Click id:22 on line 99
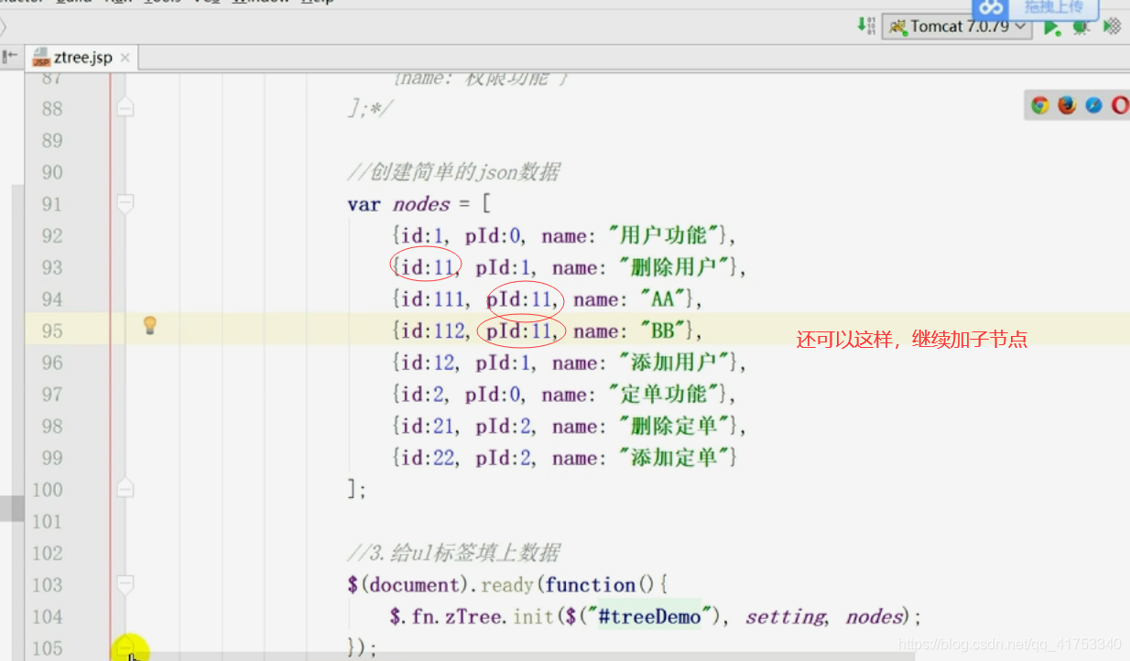The height and width of the screenshot is (661, 1130). (x=427, y=458)
